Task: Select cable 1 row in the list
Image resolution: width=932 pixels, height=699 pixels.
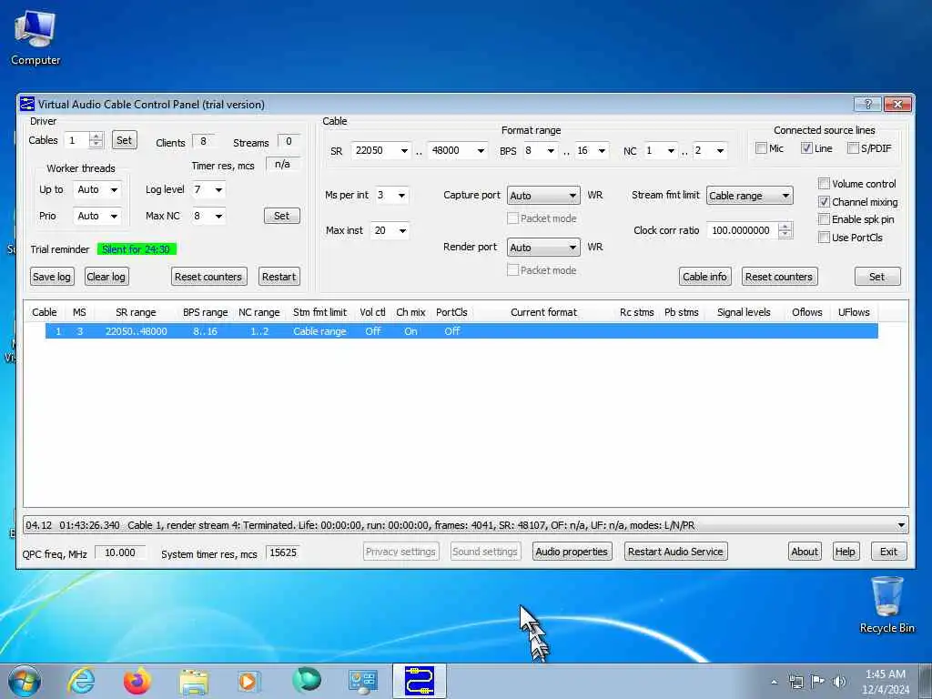Action: pyautogui.click(x=461, y=331)
